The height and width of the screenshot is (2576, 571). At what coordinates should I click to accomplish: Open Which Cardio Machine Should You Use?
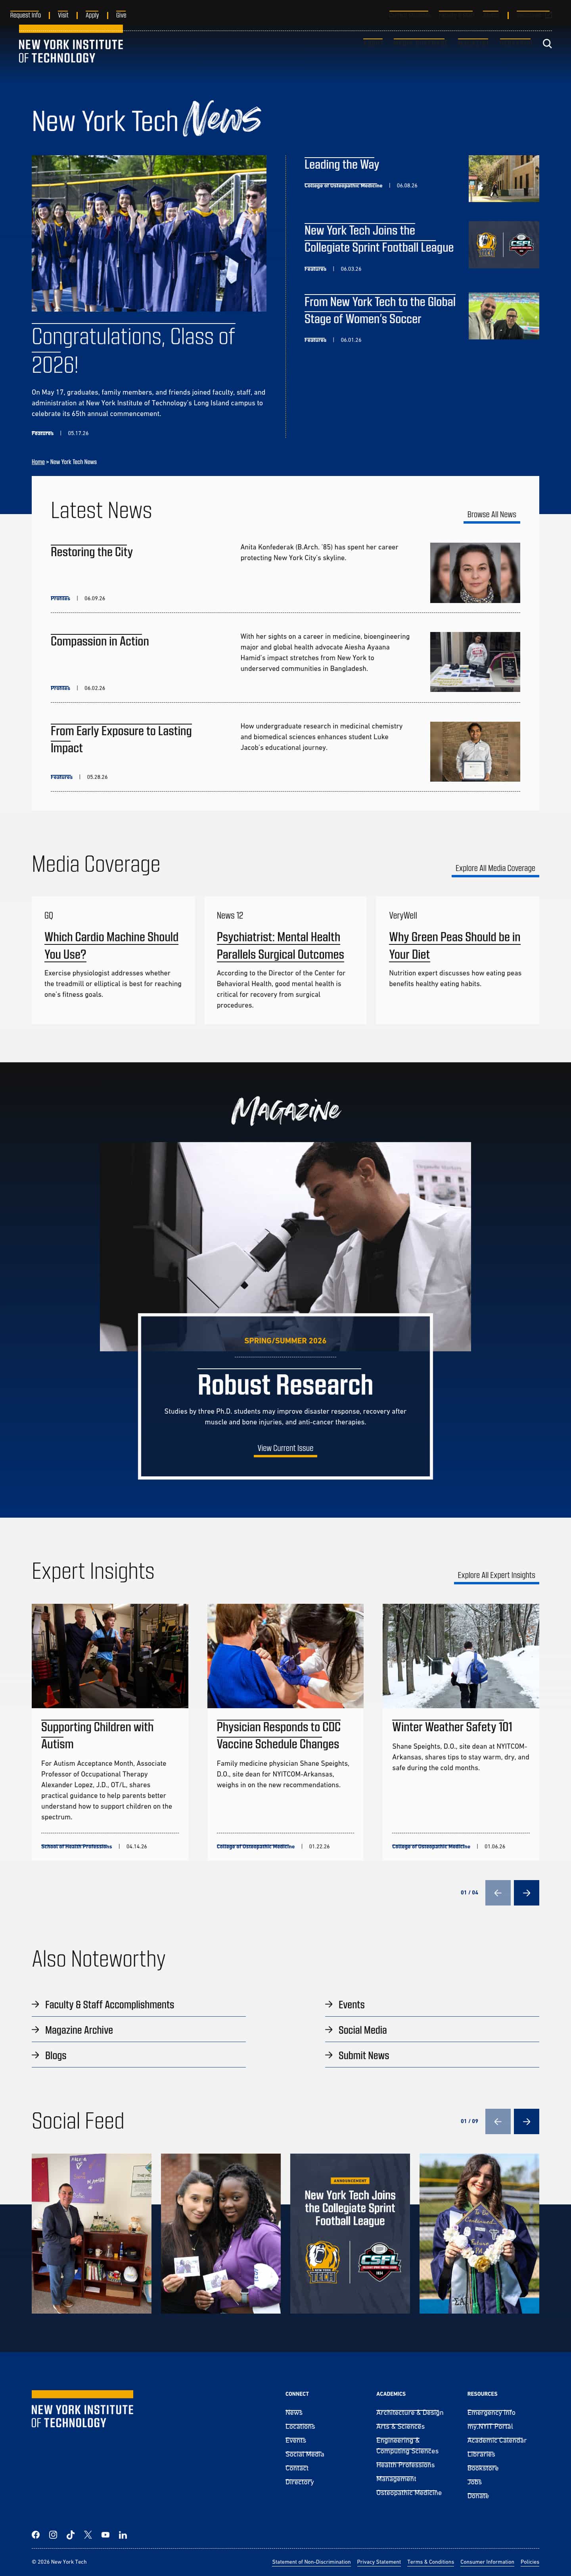tap(112, 946)
